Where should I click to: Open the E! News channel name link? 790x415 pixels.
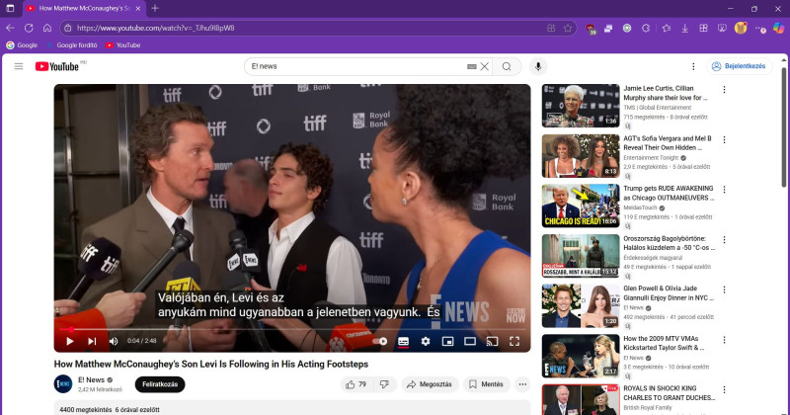(x=91, y=379)
